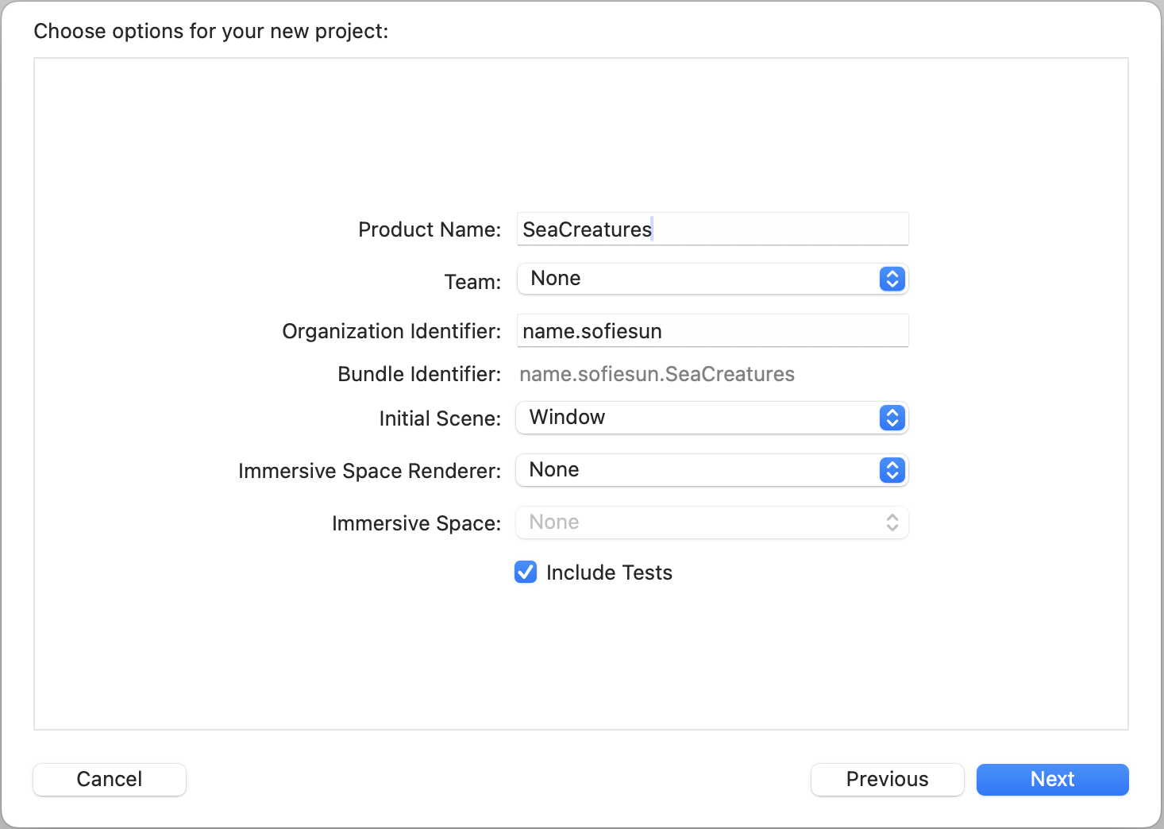Viewport: 1164px width, 829px height.
Task: Click the Initial Scene up-down arrows icon
Action: (891, 418)
